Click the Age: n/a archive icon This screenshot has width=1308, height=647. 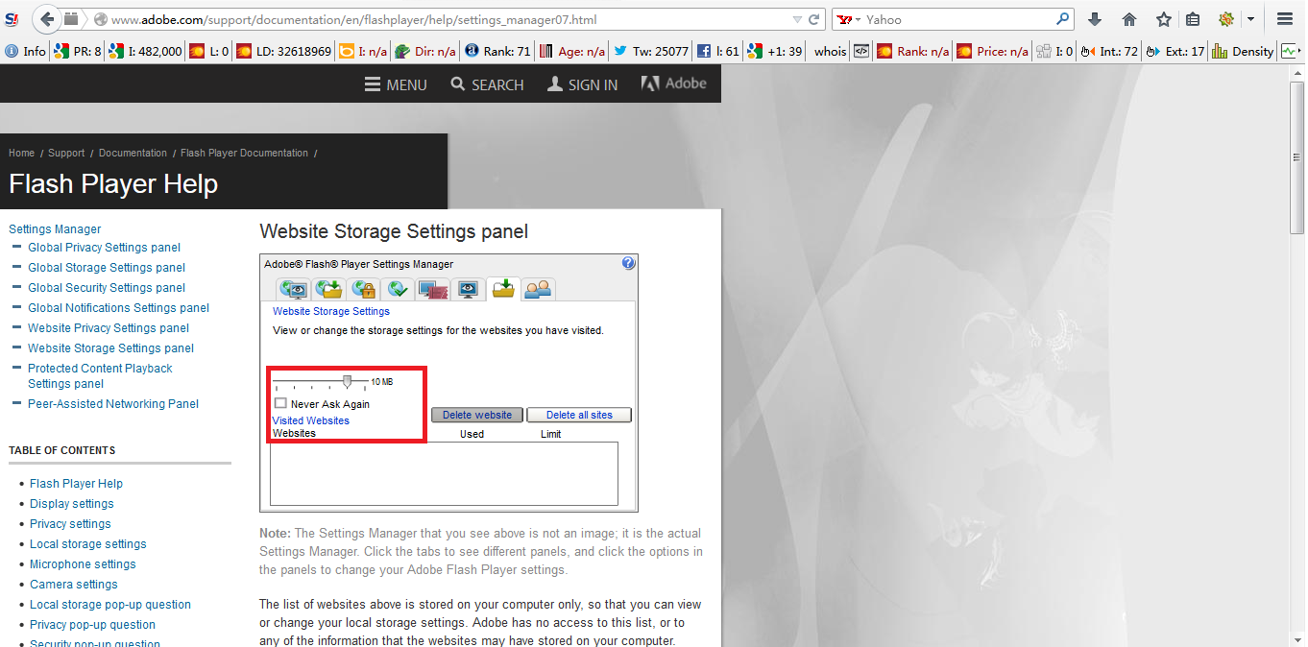point(572,52)
